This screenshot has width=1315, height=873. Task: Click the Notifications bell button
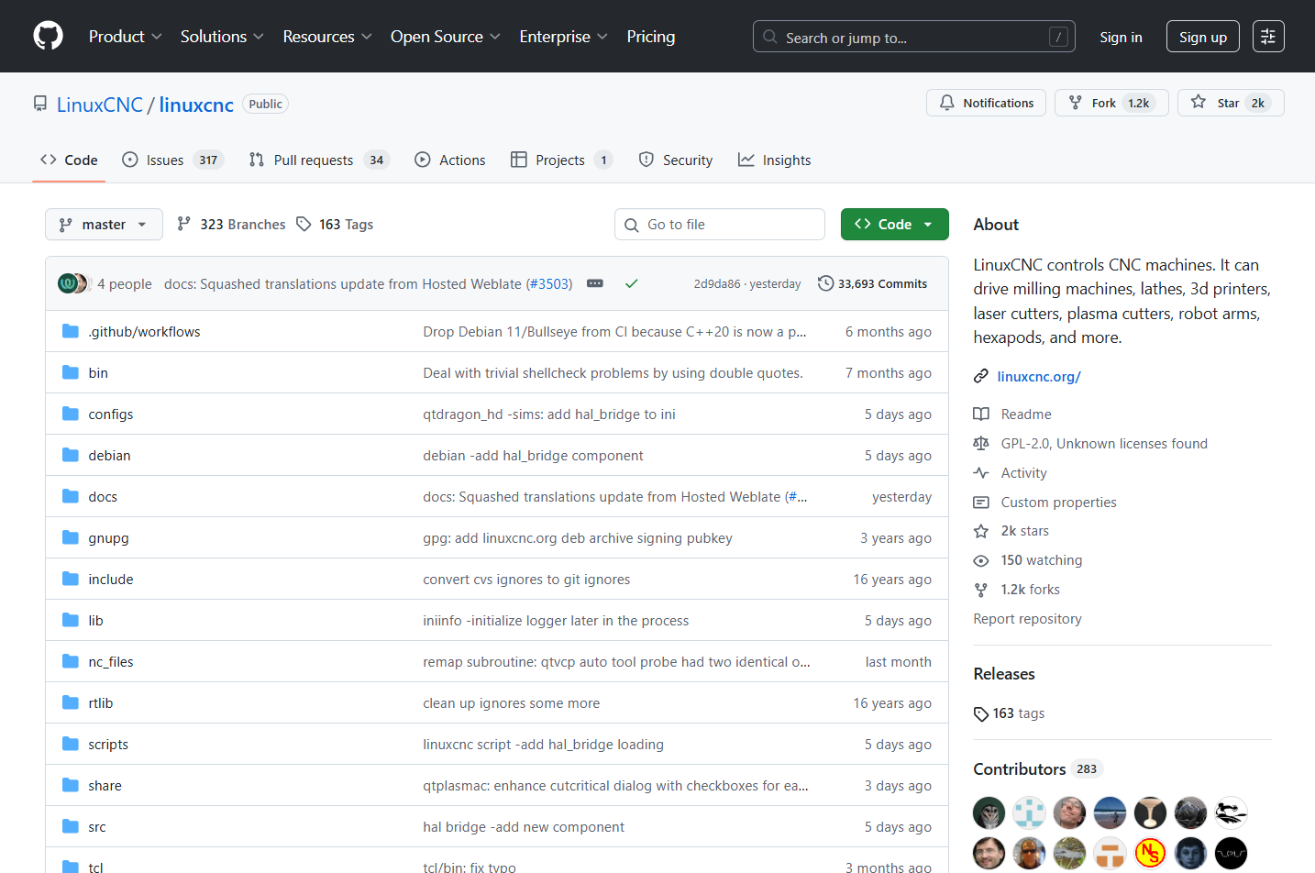[986, 103]
